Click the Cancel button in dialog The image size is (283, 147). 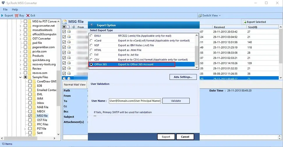pyautogui.click(x=185, y=137)
